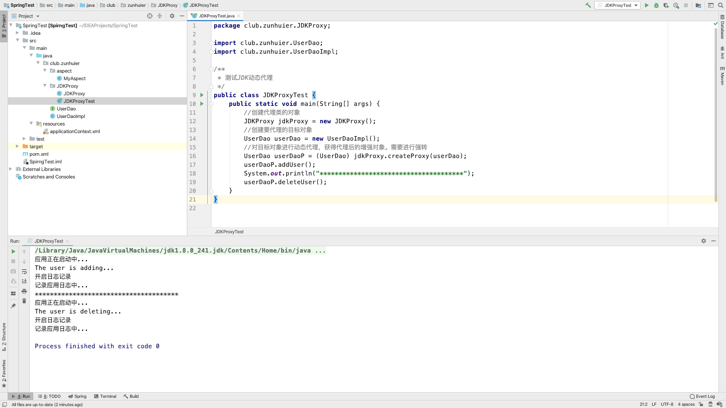Image resolution: width=726 pixels, height=408 pixels.
Task: Pin the Run tab
Action: (13, 306)
